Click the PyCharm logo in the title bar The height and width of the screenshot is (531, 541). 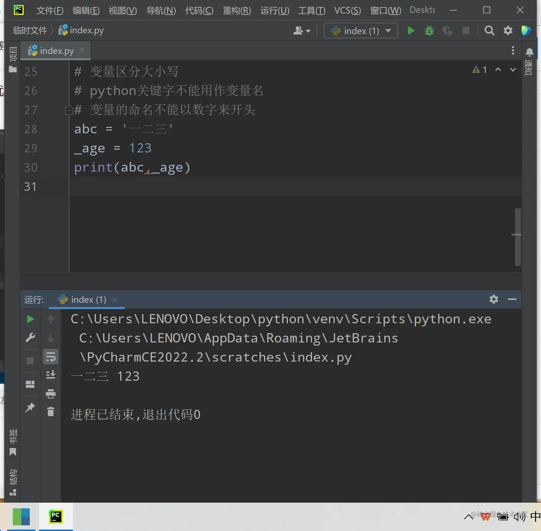[x=19, y=10]
